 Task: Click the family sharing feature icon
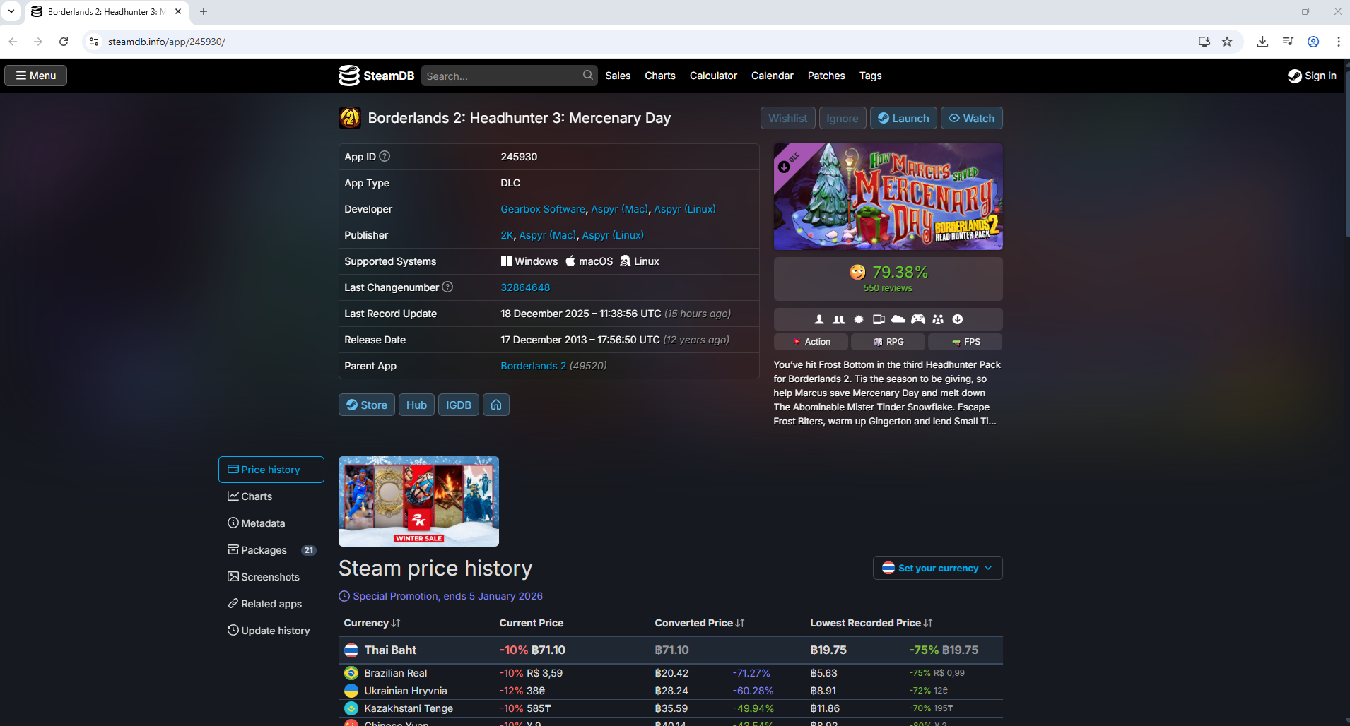coord(938,319)
